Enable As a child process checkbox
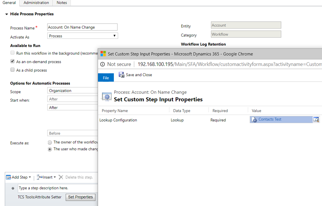The width and height of the screenshot is (322, 206). (13, 70)
